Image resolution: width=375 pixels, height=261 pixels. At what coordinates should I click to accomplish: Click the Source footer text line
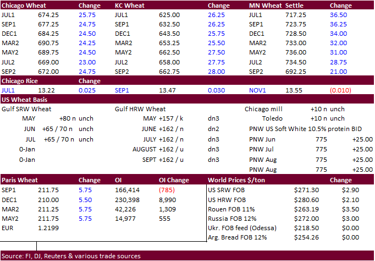point(70,256)
